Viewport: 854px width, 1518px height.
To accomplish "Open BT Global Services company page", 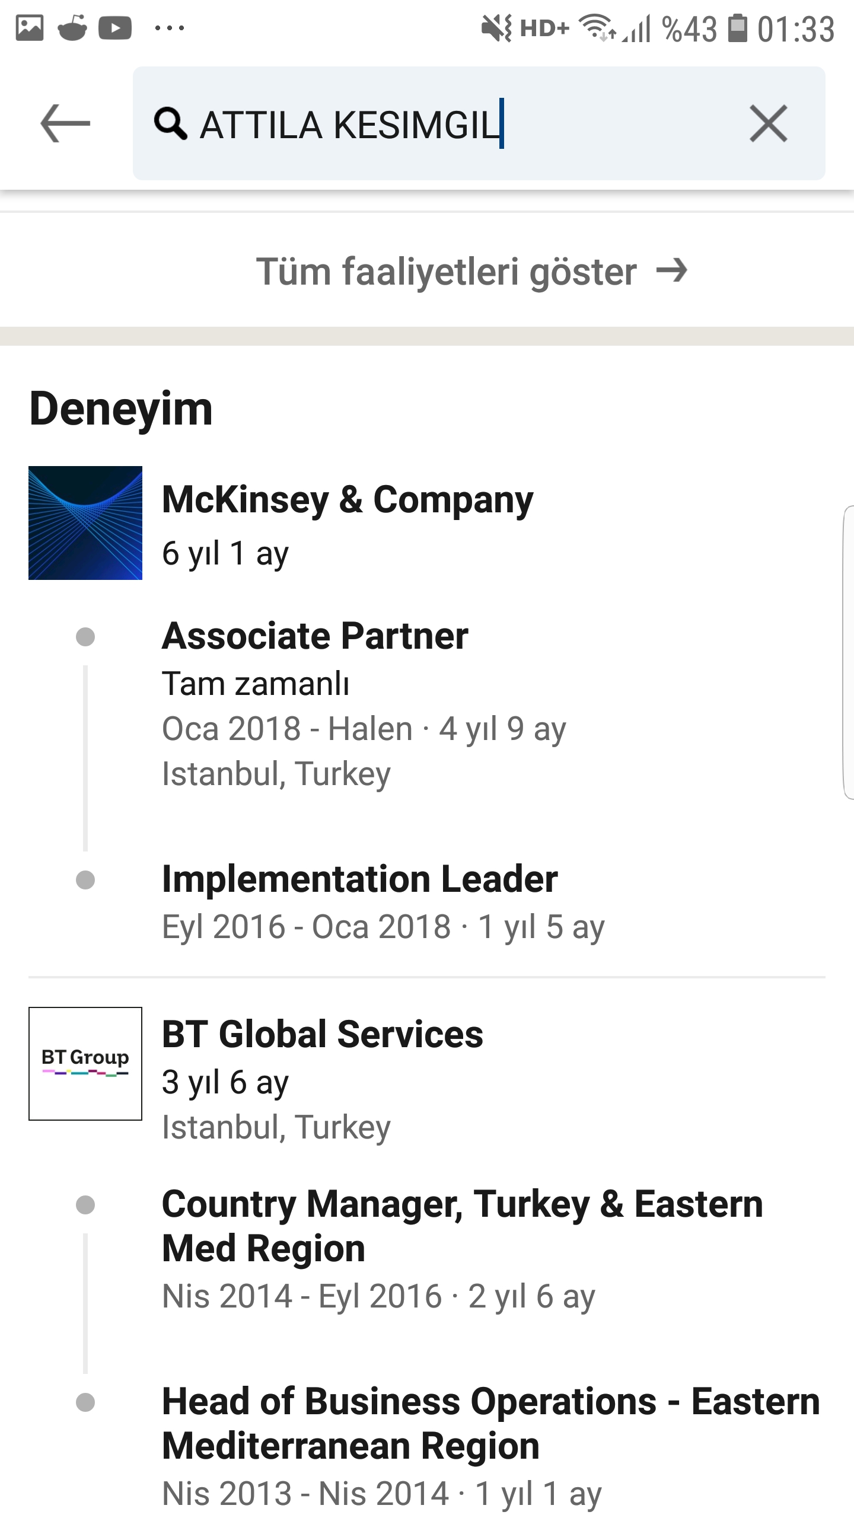I will pos(322,1034).
